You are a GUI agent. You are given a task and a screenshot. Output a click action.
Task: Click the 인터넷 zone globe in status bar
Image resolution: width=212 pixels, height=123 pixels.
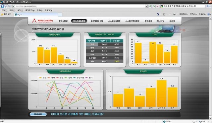point(164,122)
